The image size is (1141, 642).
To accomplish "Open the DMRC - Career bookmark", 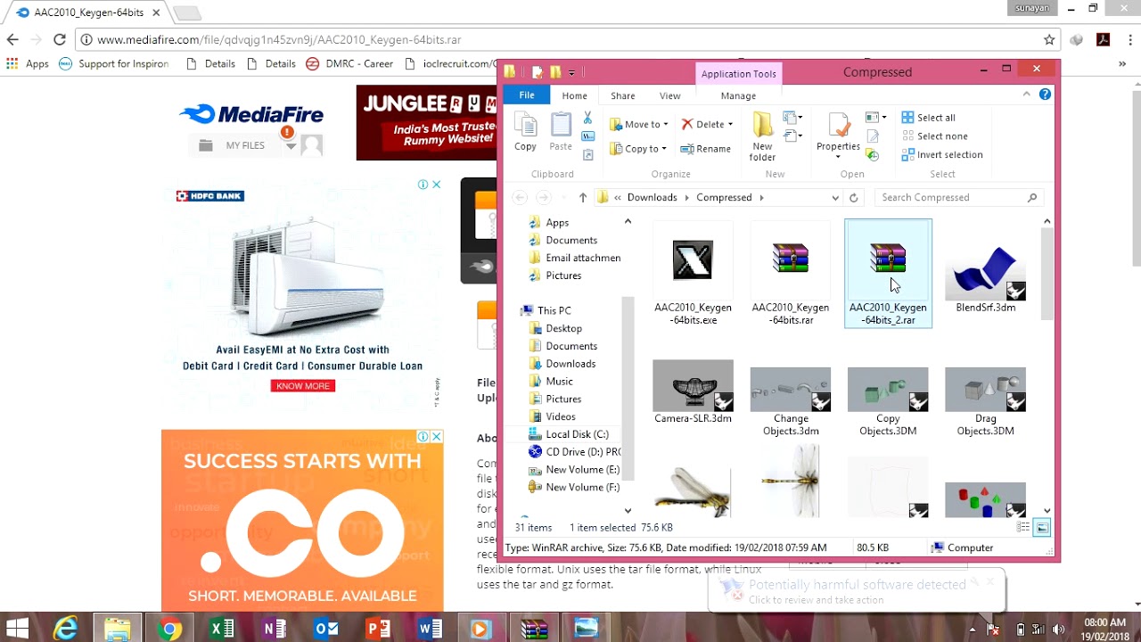I will (x=349, y=64).
